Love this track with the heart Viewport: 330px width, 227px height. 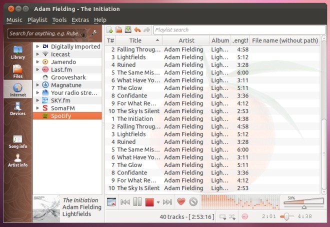pyautogui.click(x=181, y=201)
